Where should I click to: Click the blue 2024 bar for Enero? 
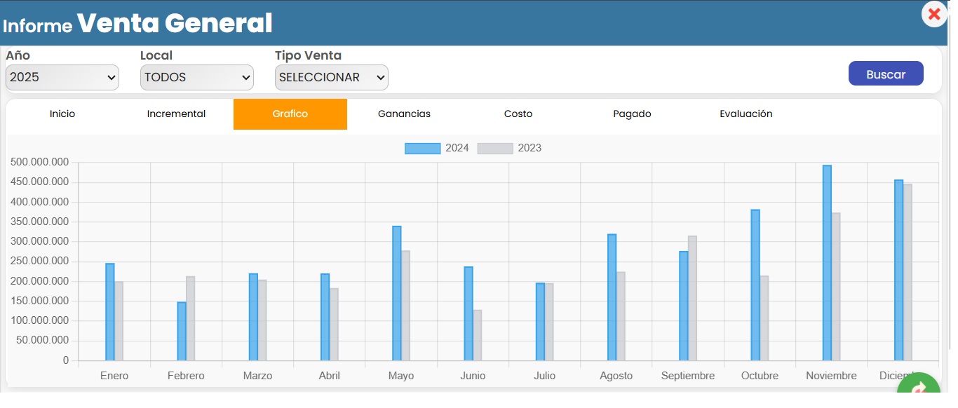point(110,312)
